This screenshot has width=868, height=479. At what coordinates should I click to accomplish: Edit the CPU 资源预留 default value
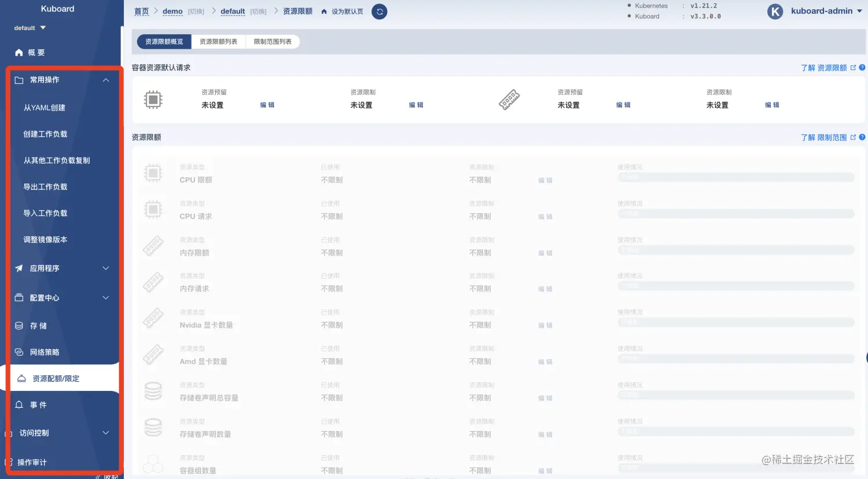(x=267, y=105)
